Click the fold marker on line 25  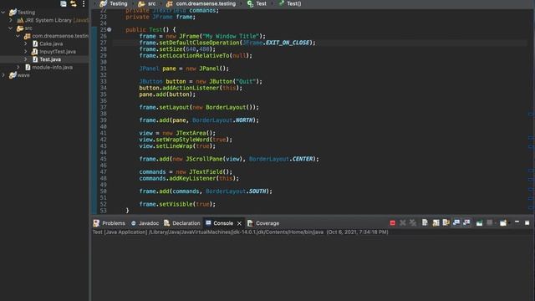point(110,30)
